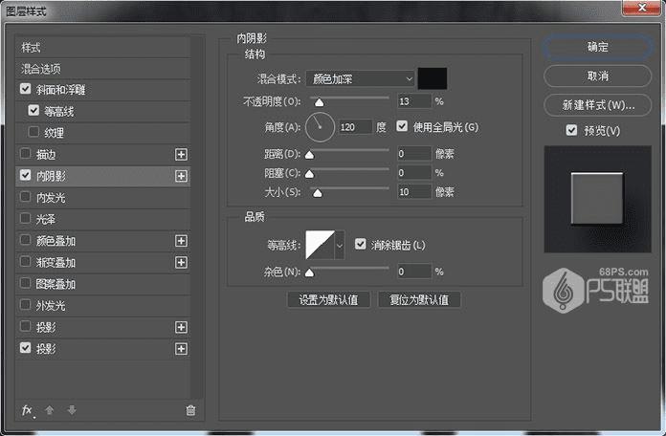This screenshot has height=436, width=666.
Task: Enable 颜色叠加 checkbox
Action: [26, 240]
